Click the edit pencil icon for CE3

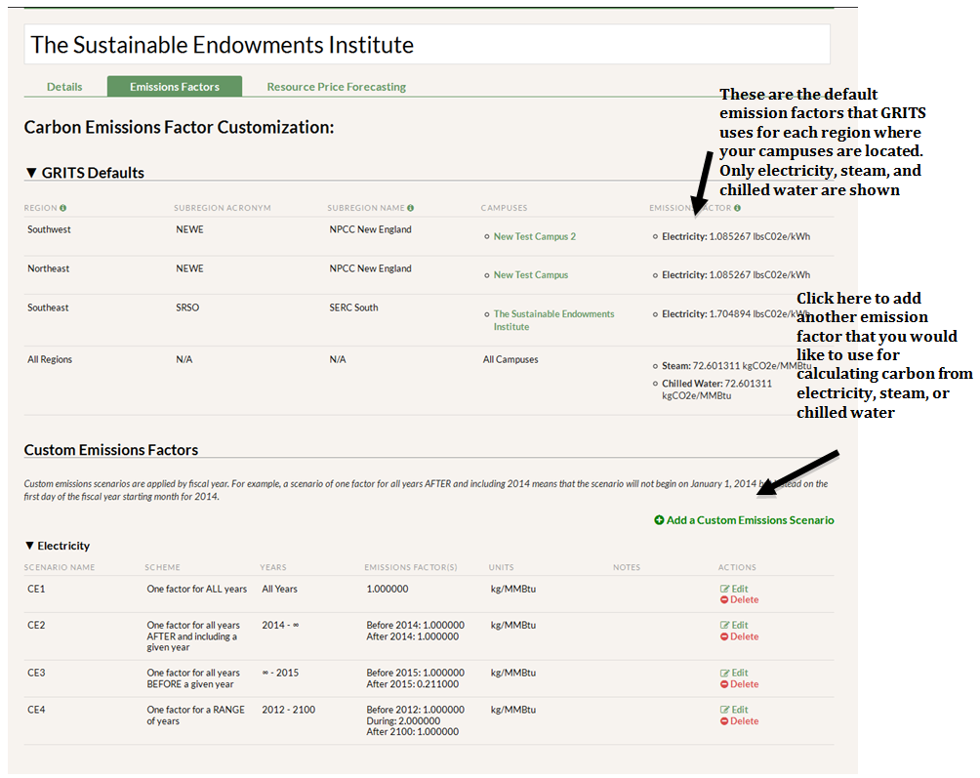point(724,673)
